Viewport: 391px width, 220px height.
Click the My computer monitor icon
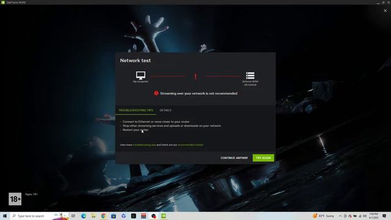141,75
